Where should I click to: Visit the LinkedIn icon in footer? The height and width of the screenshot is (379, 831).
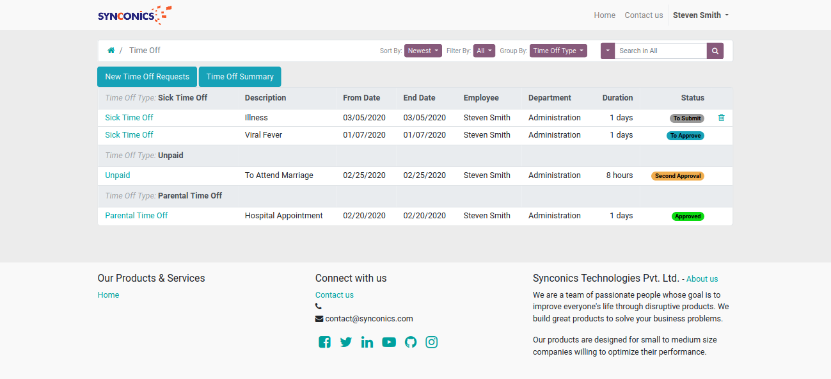click(367, 342)
